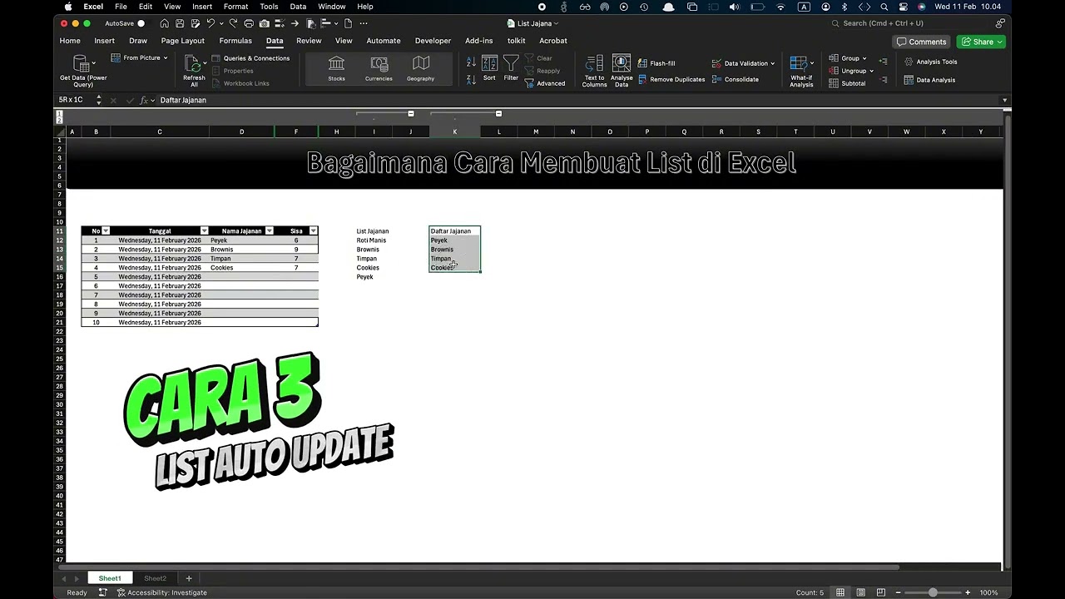Click the Print icon in quick access toolbar

(x=249, y=23)
